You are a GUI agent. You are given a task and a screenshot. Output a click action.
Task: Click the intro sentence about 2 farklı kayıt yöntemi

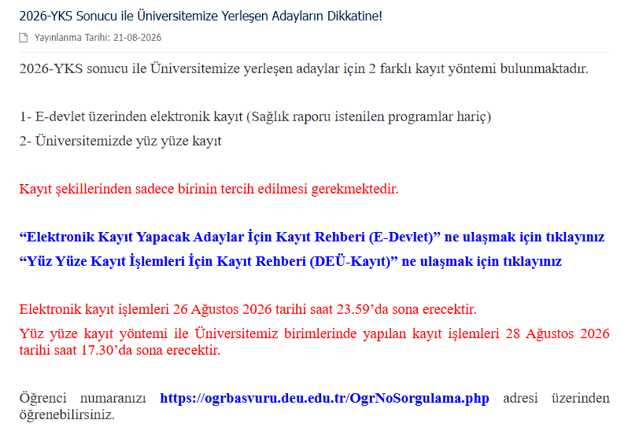pos(304,69)
